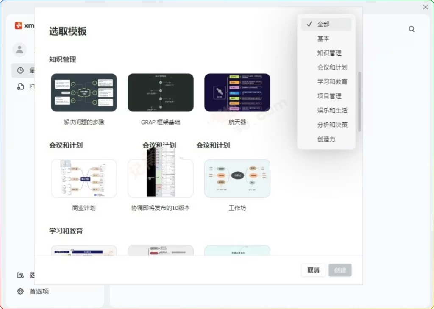This screenshot has height=309, width=434.
Task: Click the search magnifier icon in the dialog
Action: (x=412, y=29)
